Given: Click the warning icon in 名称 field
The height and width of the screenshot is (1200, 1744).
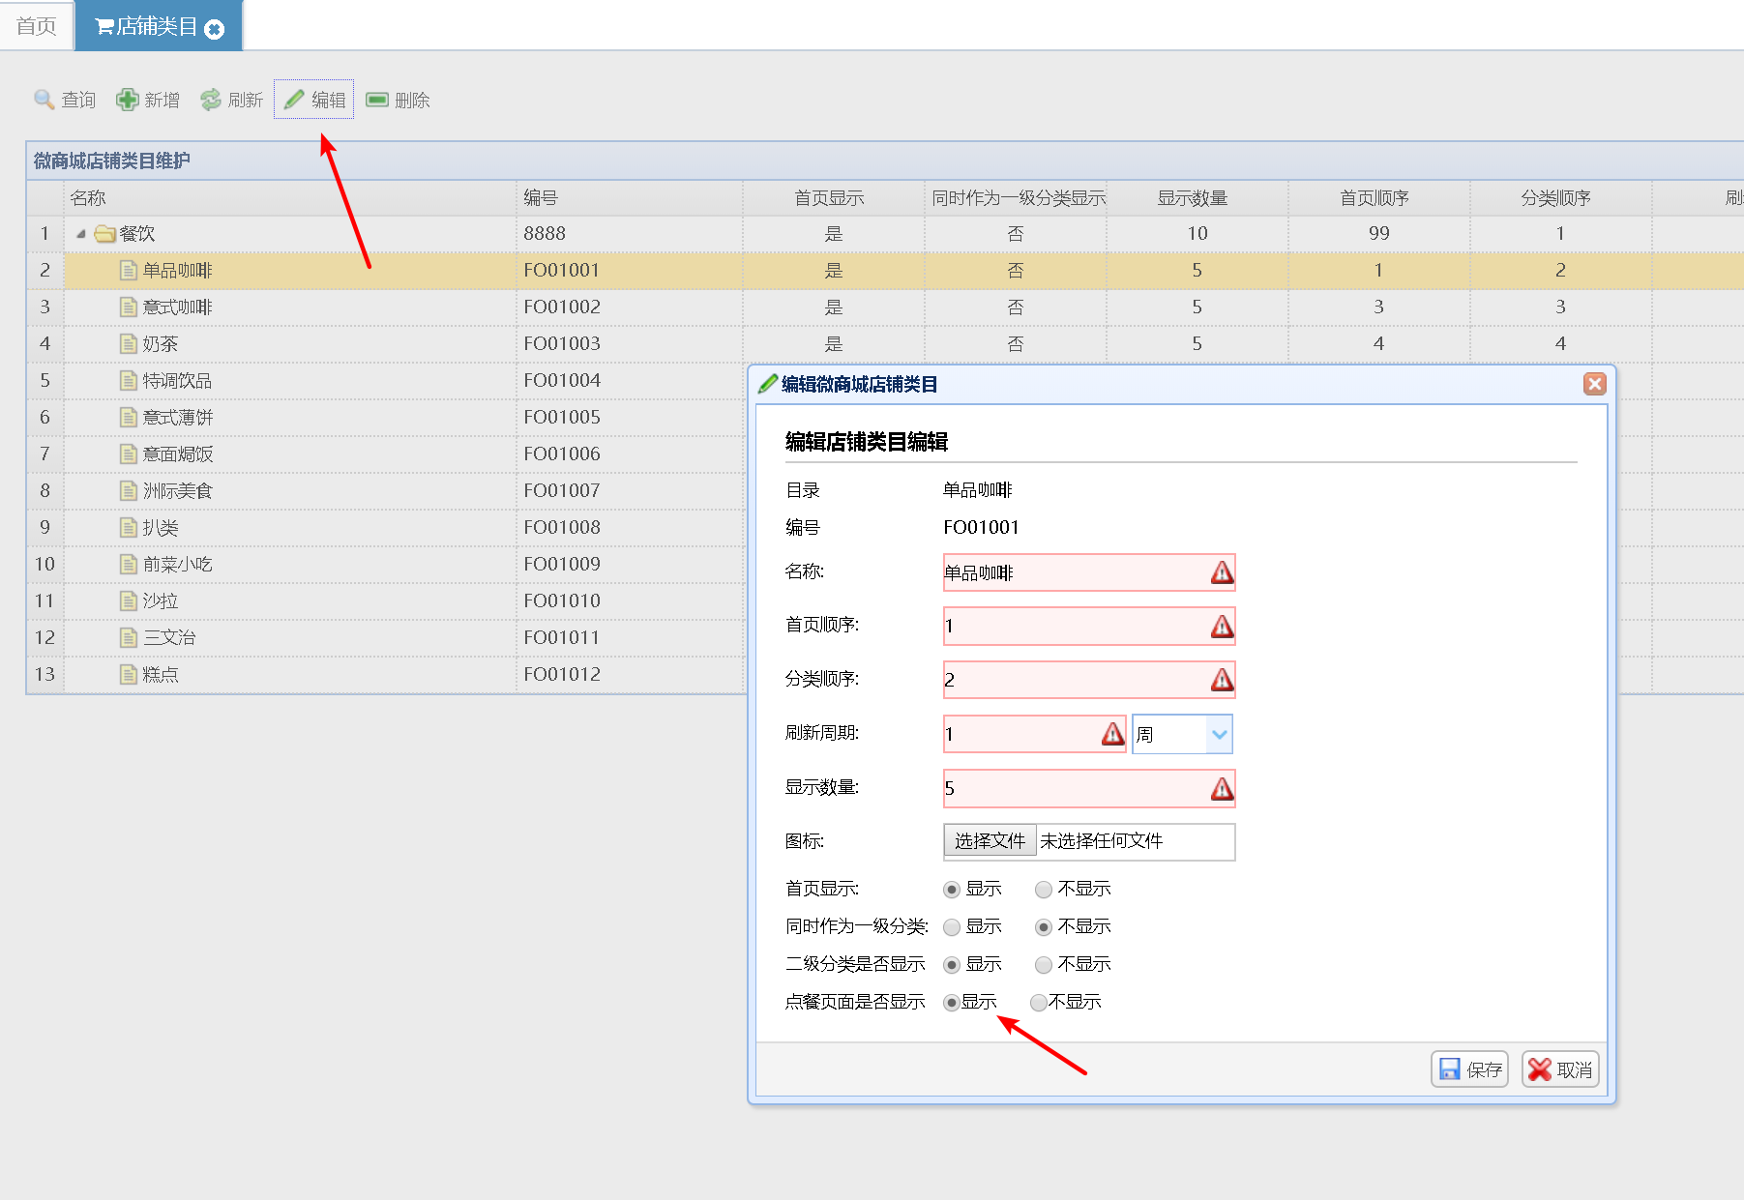Looking at the screenshot, I should (x=1222, y=572).
